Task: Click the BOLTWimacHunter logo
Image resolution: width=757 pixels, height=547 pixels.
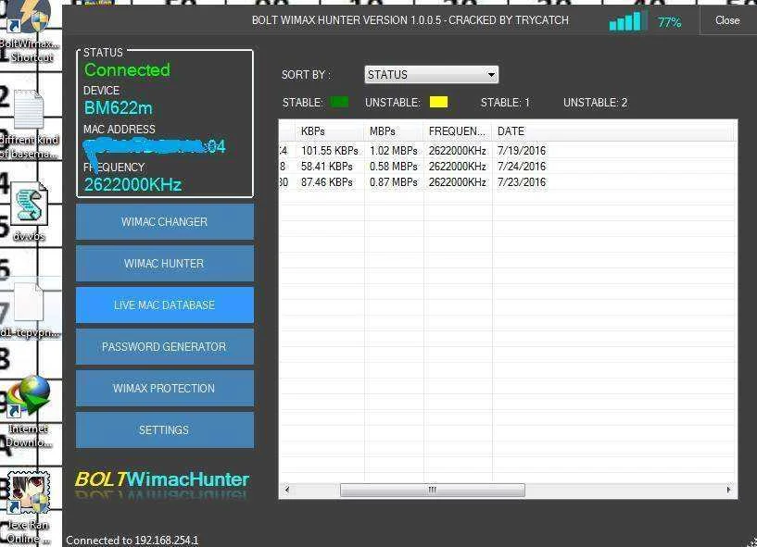Action: pyautogui.click(x=162, y=479)
